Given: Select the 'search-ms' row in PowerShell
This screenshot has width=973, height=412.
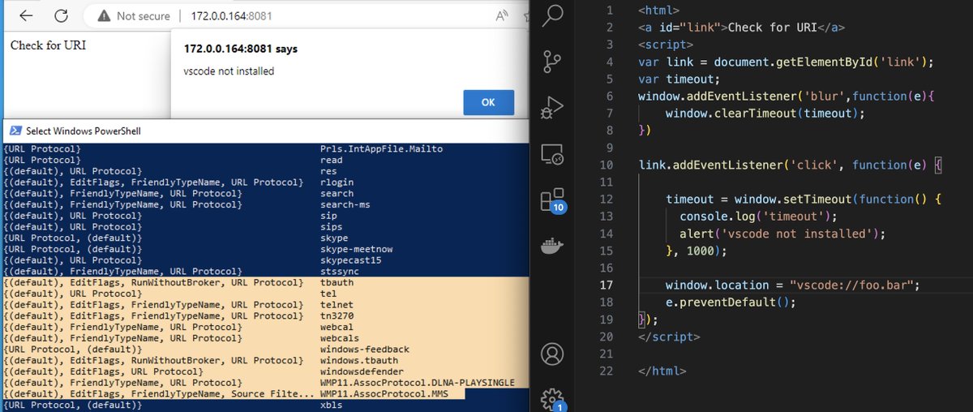Looking at the screenshot, I should pos(186,204).
